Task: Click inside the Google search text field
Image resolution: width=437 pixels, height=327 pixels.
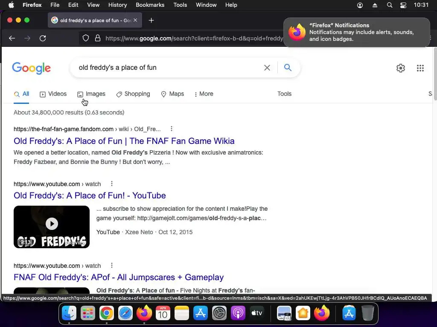Action: pyautogui.click(x=167, y=68)
